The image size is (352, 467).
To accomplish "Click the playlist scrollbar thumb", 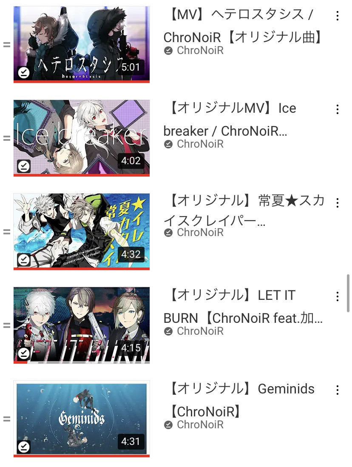I will [348, 293].
